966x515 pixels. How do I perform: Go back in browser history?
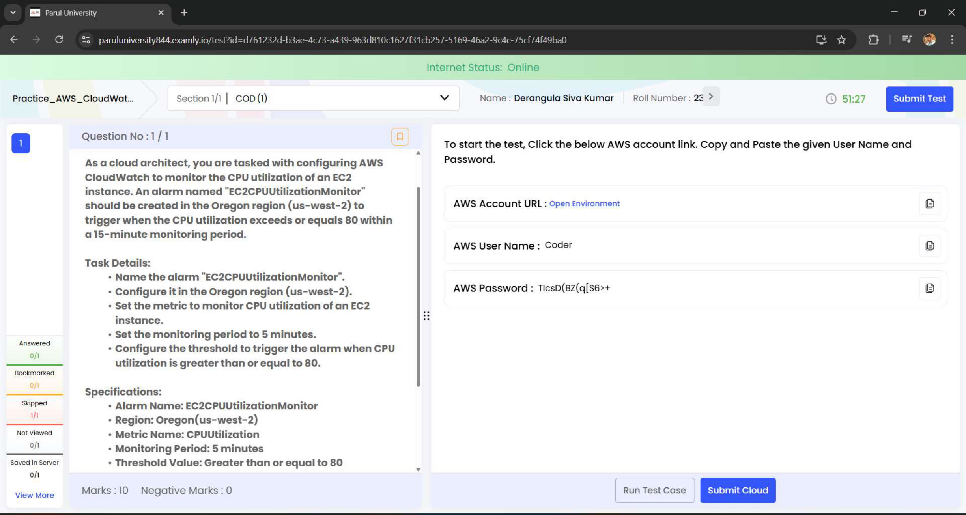click(14, 40)
